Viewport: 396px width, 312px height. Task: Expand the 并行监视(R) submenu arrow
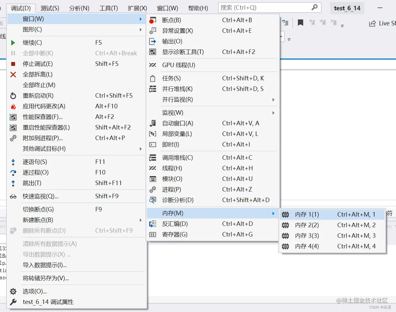[273, 100]
